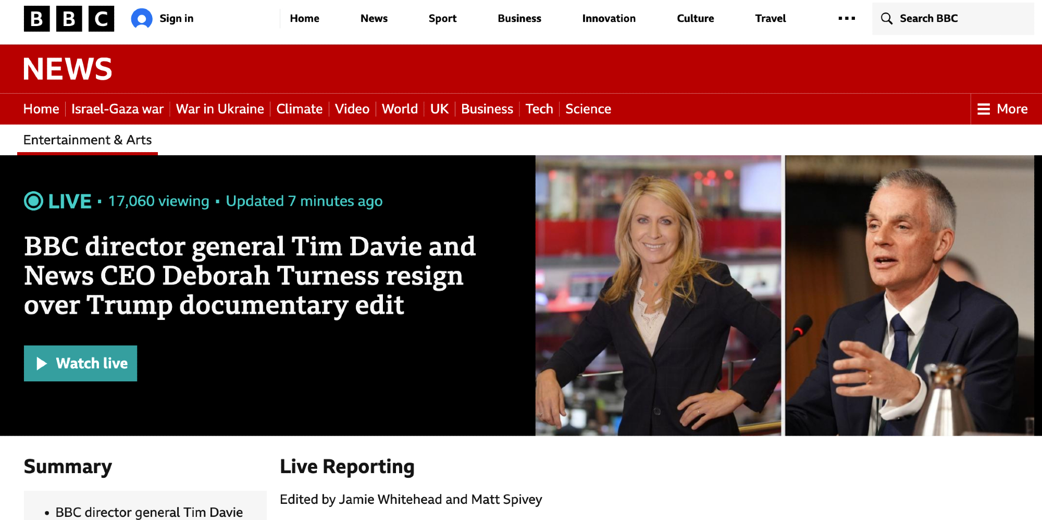This screenshot has height=520, width=1042.
Task: Open the three-dot more menu icon
Action: point(847,19)
